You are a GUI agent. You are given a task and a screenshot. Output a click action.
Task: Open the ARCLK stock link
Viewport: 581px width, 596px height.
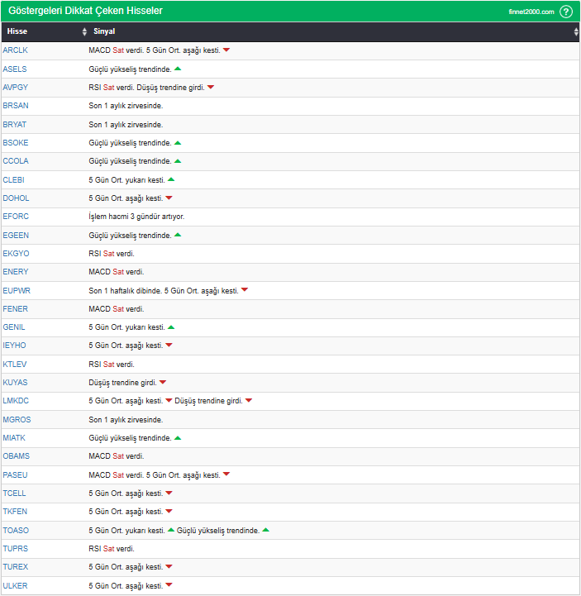click(x=16, y=50)
